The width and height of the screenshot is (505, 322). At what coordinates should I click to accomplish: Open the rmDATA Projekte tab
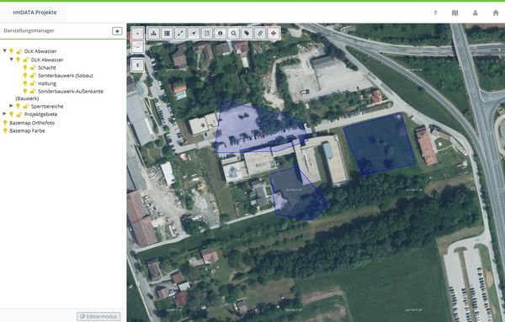pyautogui.click(x=35, y=13)
